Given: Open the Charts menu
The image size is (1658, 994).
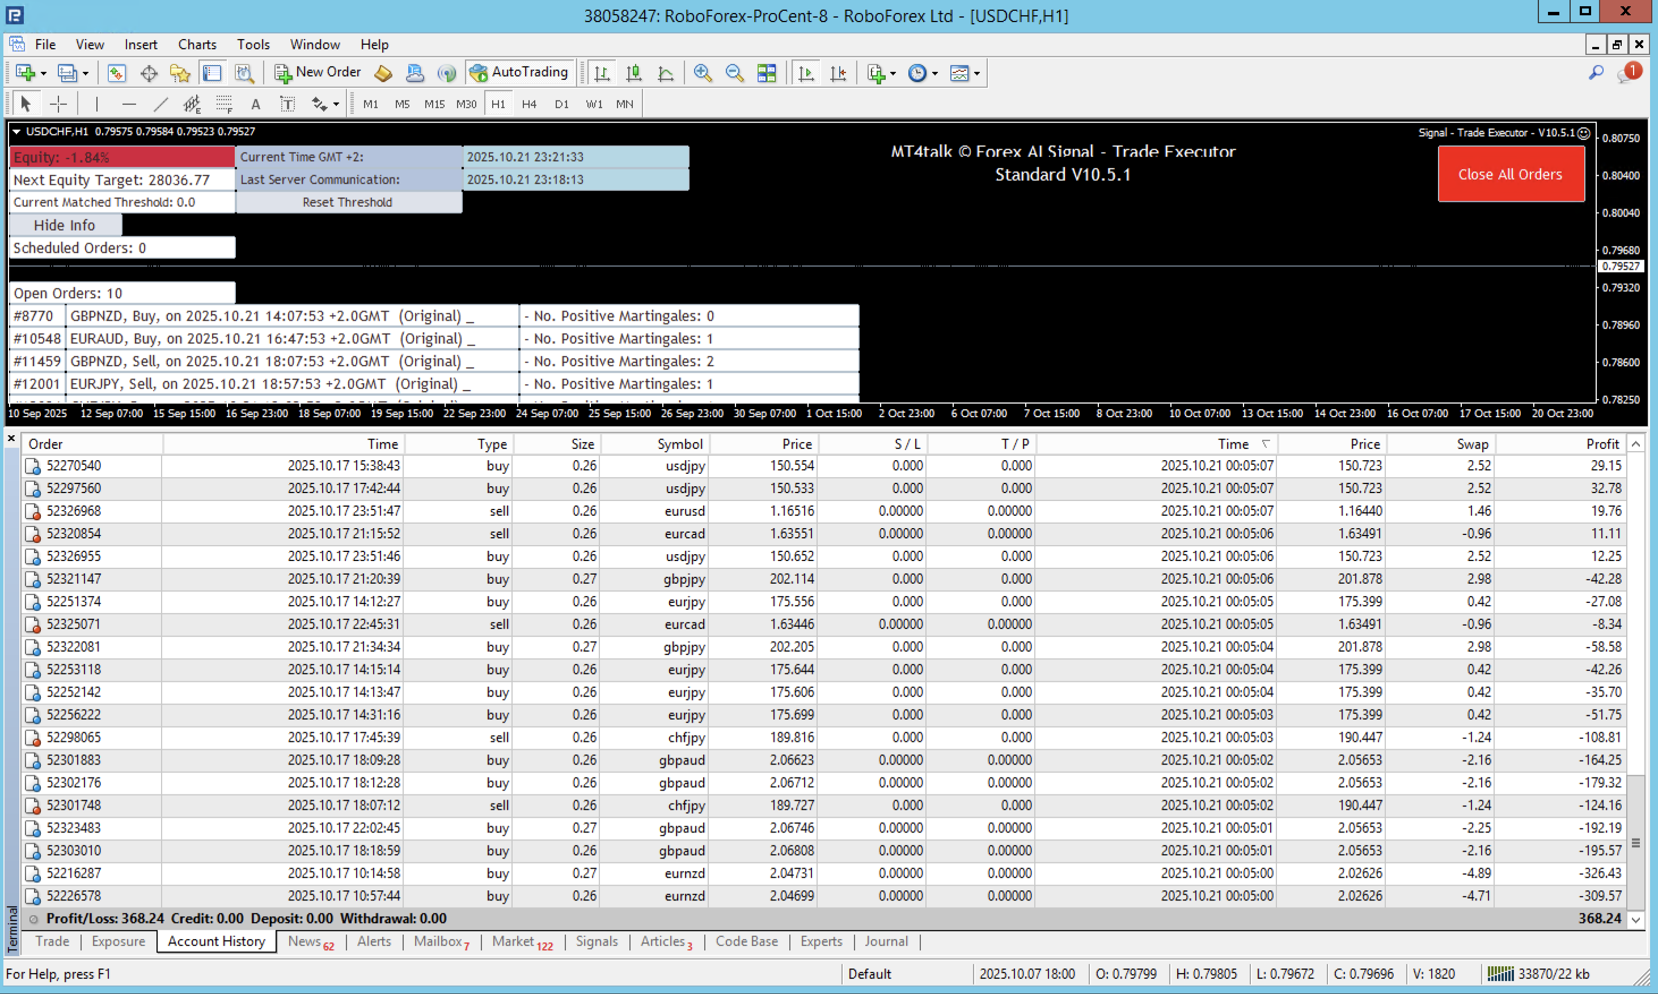Looking at the screenshot, I should [197, 44].
